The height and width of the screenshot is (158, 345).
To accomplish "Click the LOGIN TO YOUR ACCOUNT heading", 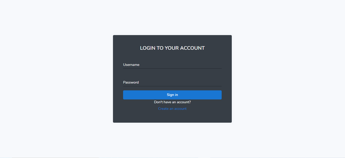I will click(172, 48).
